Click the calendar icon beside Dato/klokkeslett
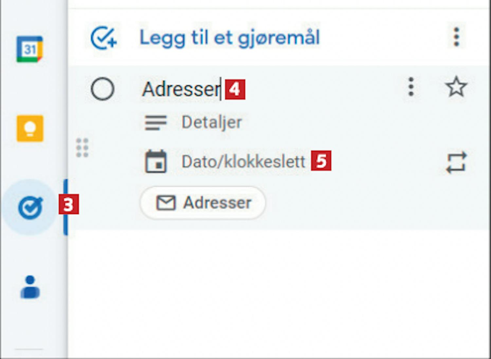This screenshot has width=491, height=359. pos(156,161)
